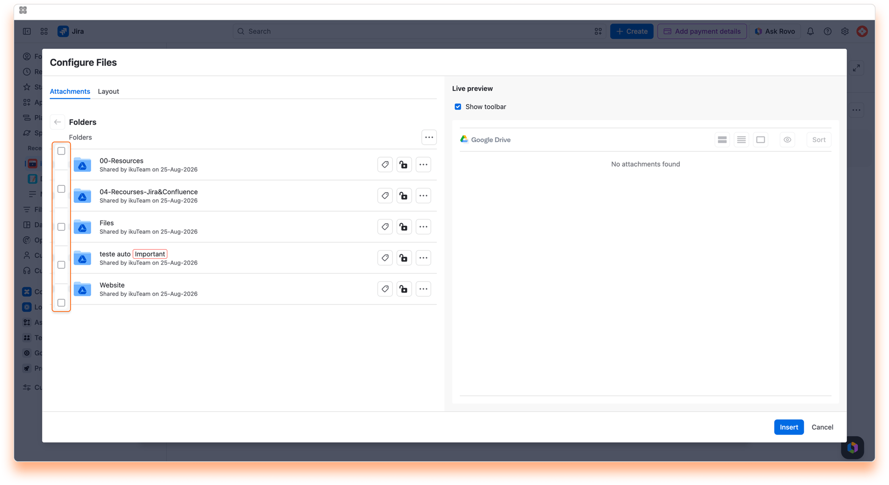Switch preview to thumbnail card view
Screen dimensions: 889x485
(761, 140)
